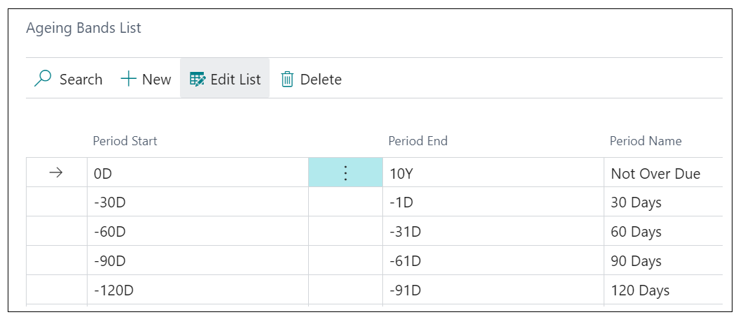Click the row selector arrow
This screenshot has width=736, height=317.
point(56,173)
